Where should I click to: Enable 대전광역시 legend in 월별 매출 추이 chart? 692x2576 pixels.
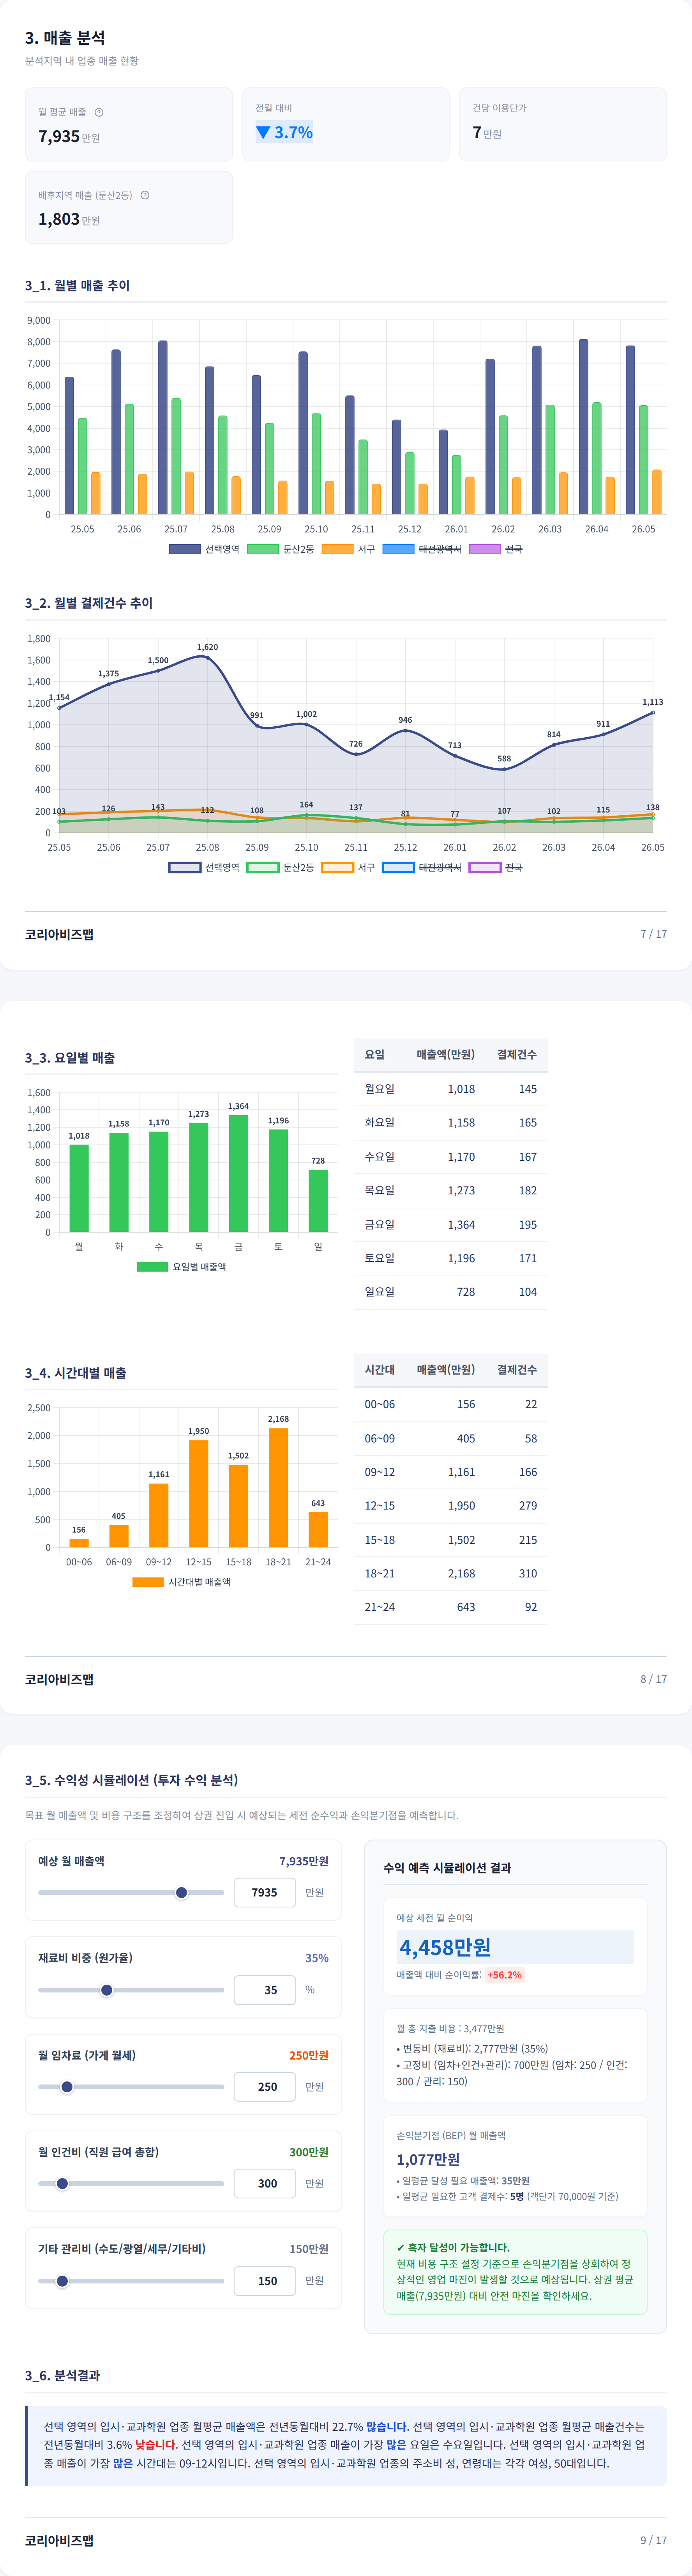[422, 549]
